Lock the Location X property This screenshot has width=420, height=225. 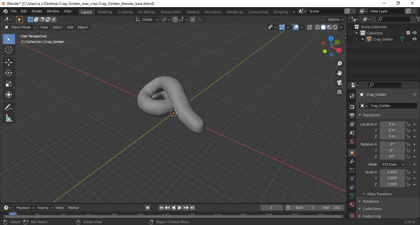tap(408, 124)
